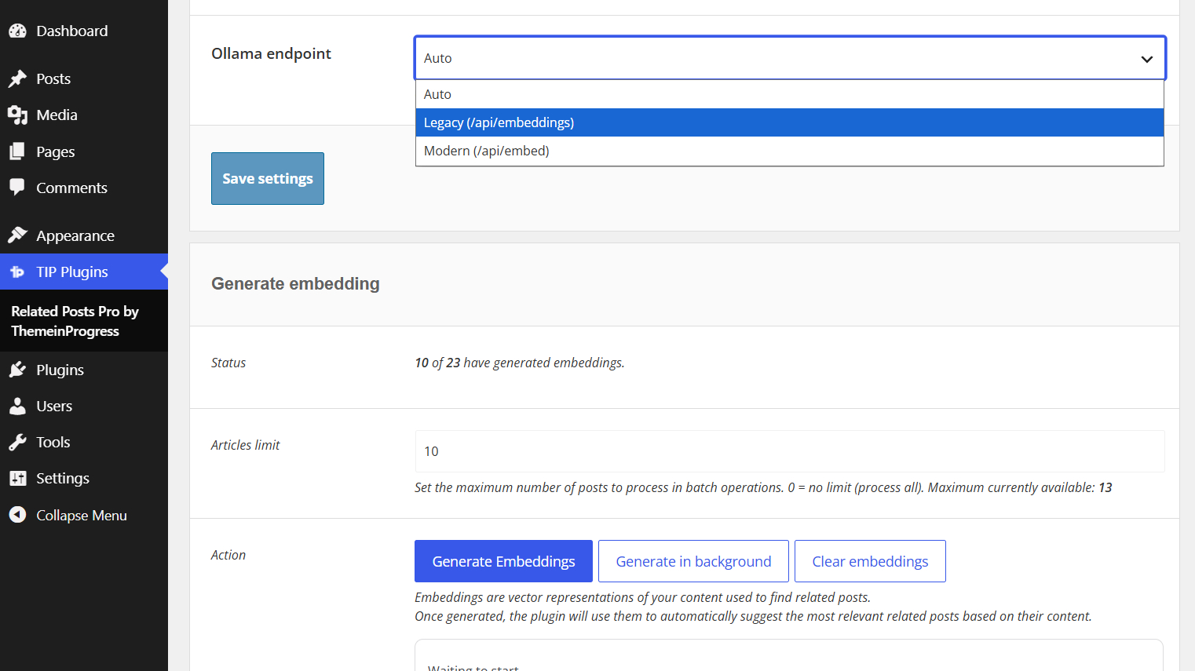
Task: Click the Pages document icon
Action: (17, 151)
